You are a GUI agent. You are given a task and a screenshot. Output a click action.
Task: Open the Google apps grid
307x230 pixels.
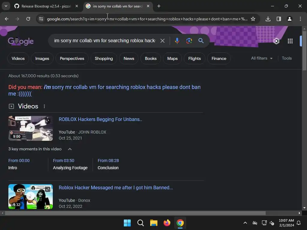click(290, 41)
